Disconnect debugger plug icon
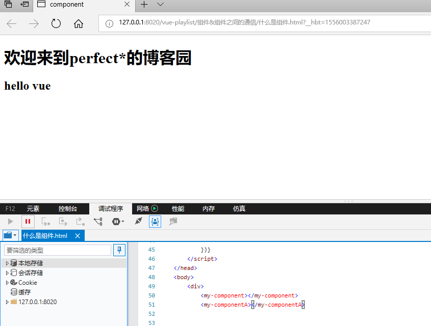Image resolution: width=431 pixels, height=326 pixels. (138, 221)
